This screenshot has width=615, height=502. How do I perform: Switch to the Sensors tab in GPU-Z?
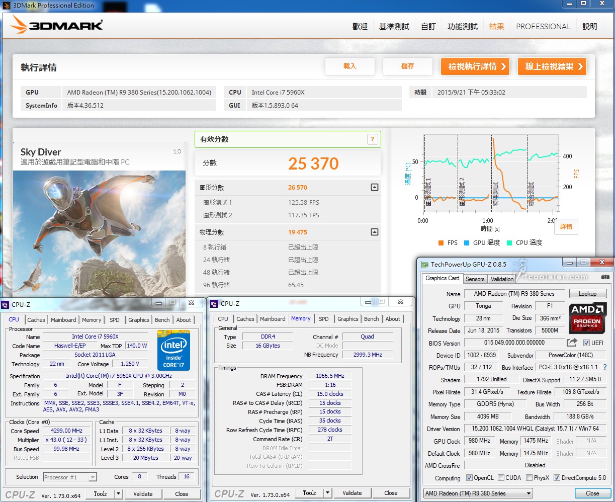[475, 279]
